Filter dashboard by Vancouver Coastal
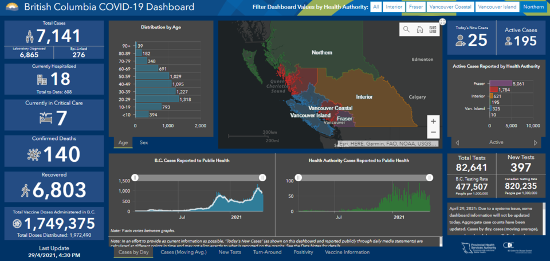Screen dimensions: 550x261 tap(450, 7)
